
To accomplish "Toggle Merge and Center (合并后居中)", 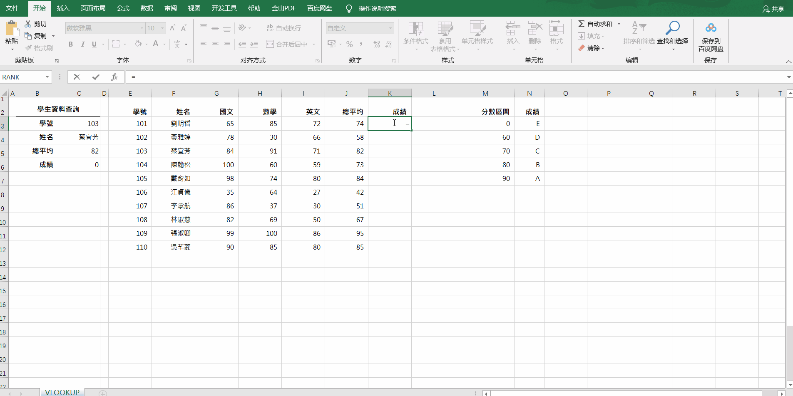I will [x=287, y=44].
